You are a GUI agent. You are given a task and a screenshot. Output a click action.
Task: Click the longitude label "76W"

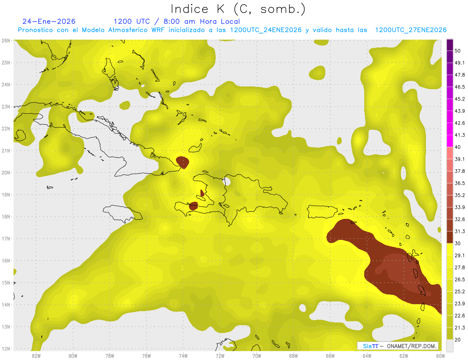(146, 356)
